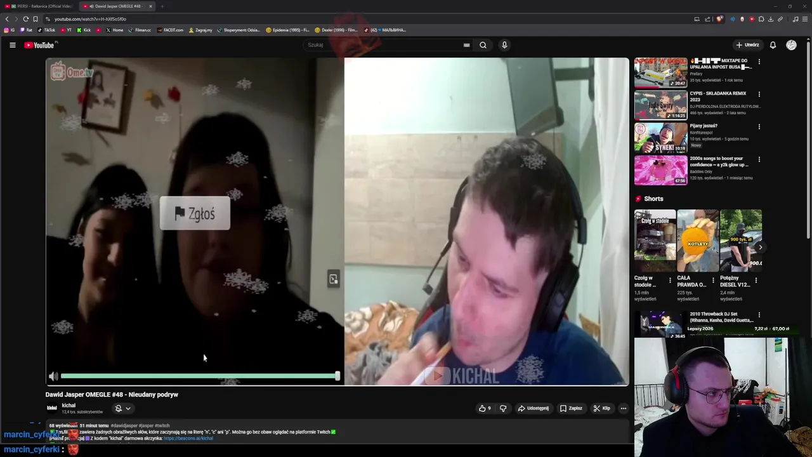Screen dimensions: 812x457
Task: Open the Brave Shields icon
Action: click(x=719, y=19)
